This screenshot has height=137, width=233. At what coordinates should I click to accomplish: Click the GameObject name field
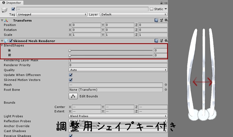point(82,9)
